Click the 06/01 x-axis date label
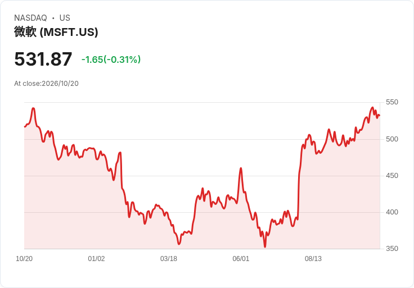 coord(241,259)
